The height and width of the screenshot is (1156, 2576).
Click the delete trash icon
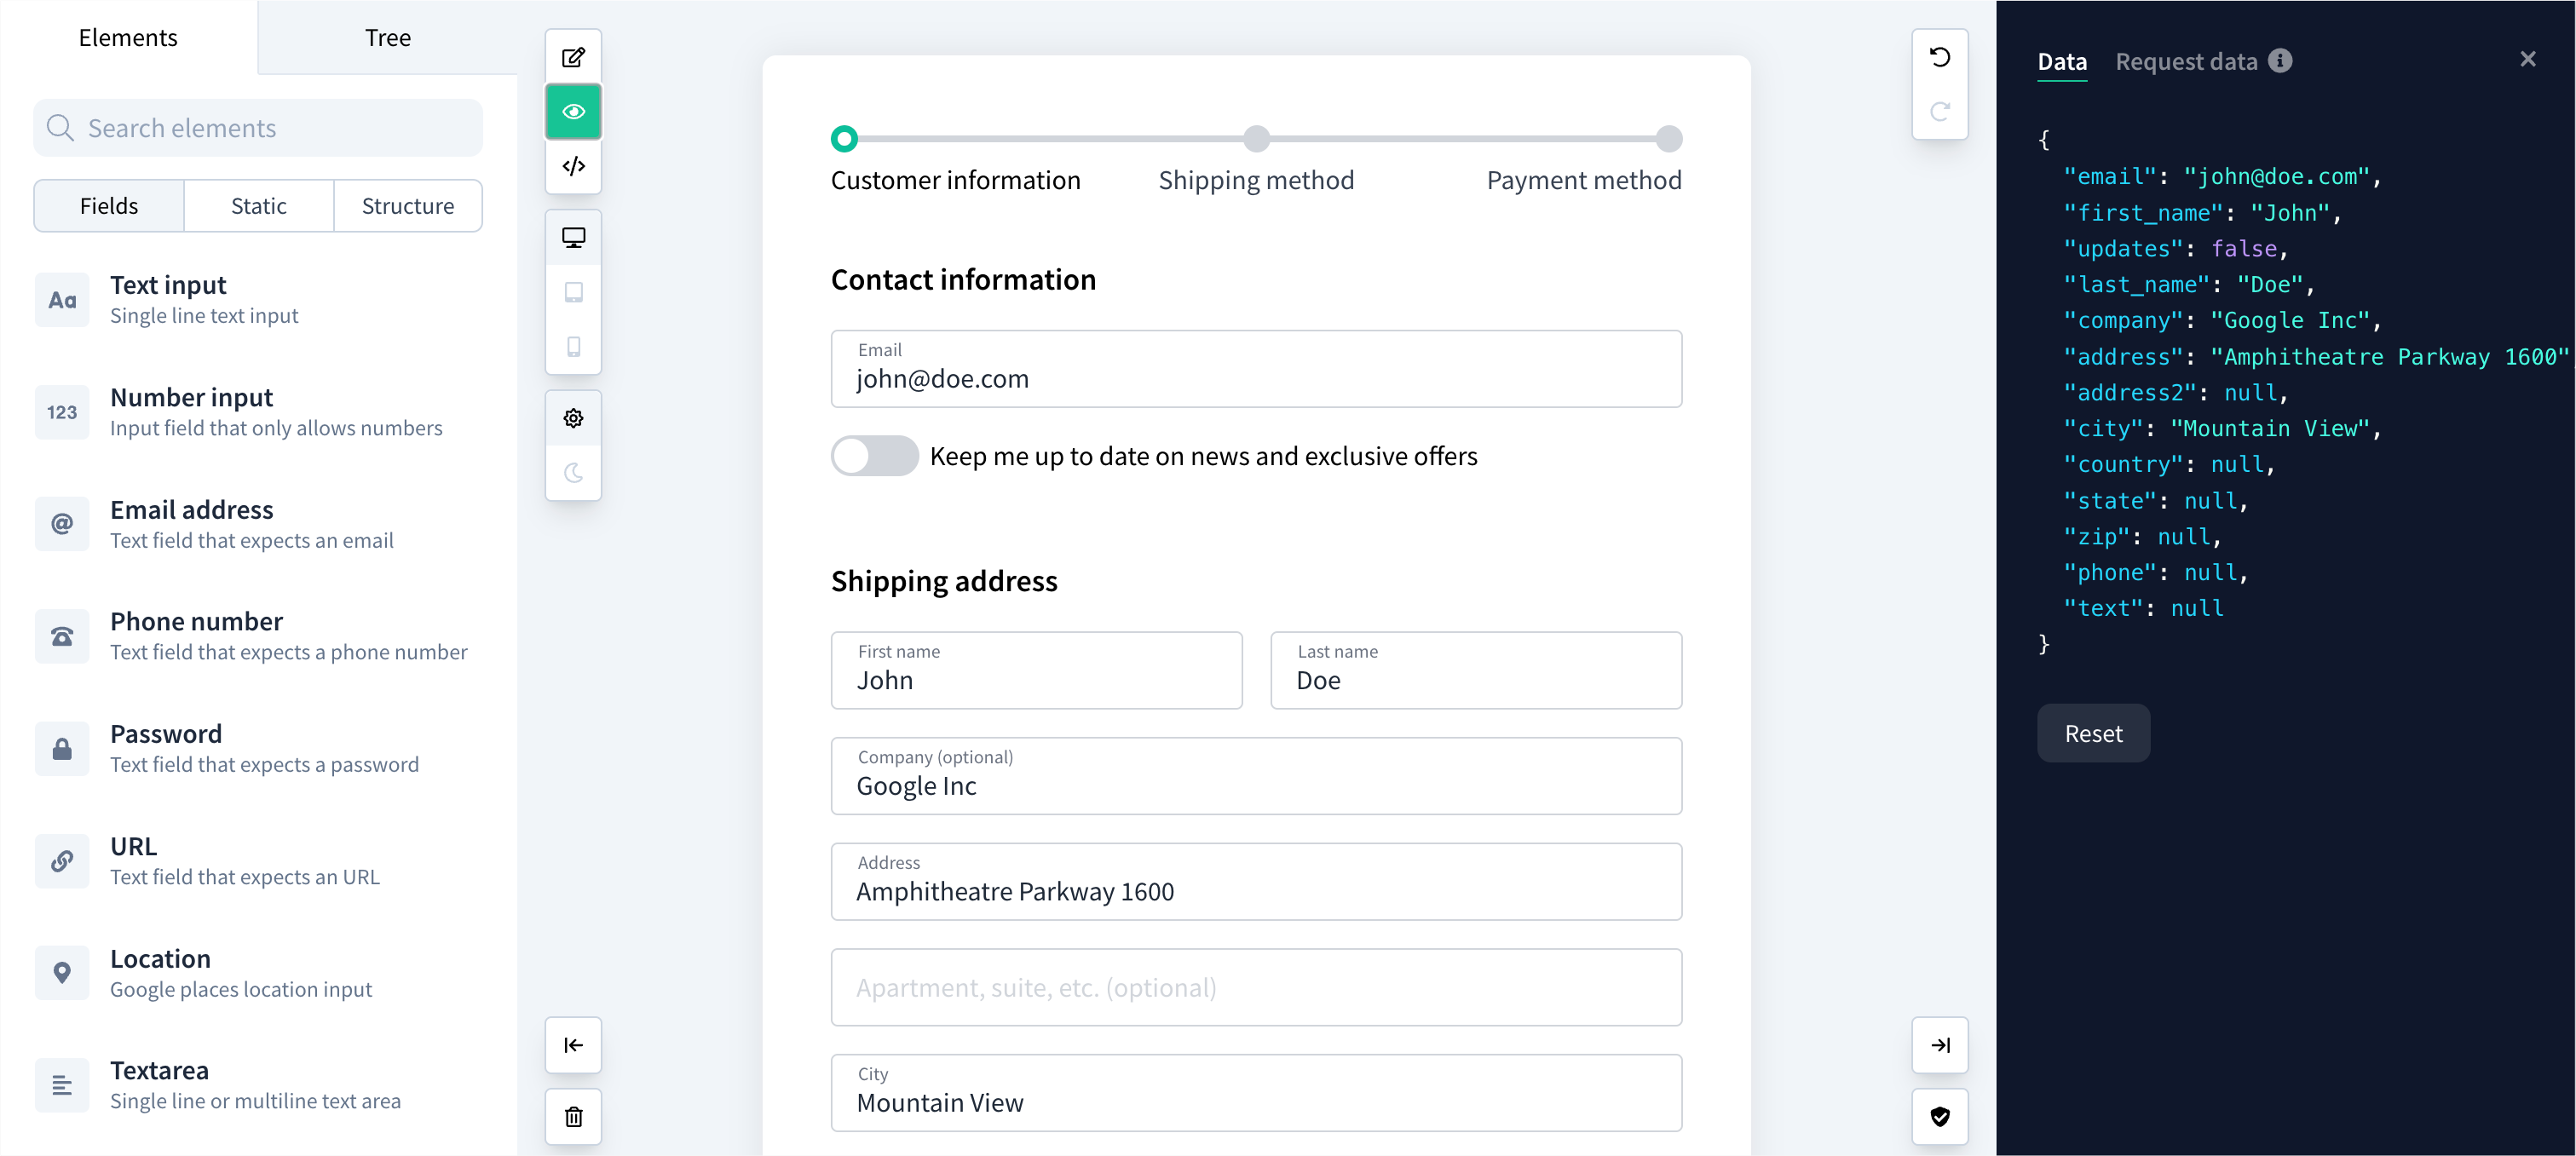(573, 1117)
